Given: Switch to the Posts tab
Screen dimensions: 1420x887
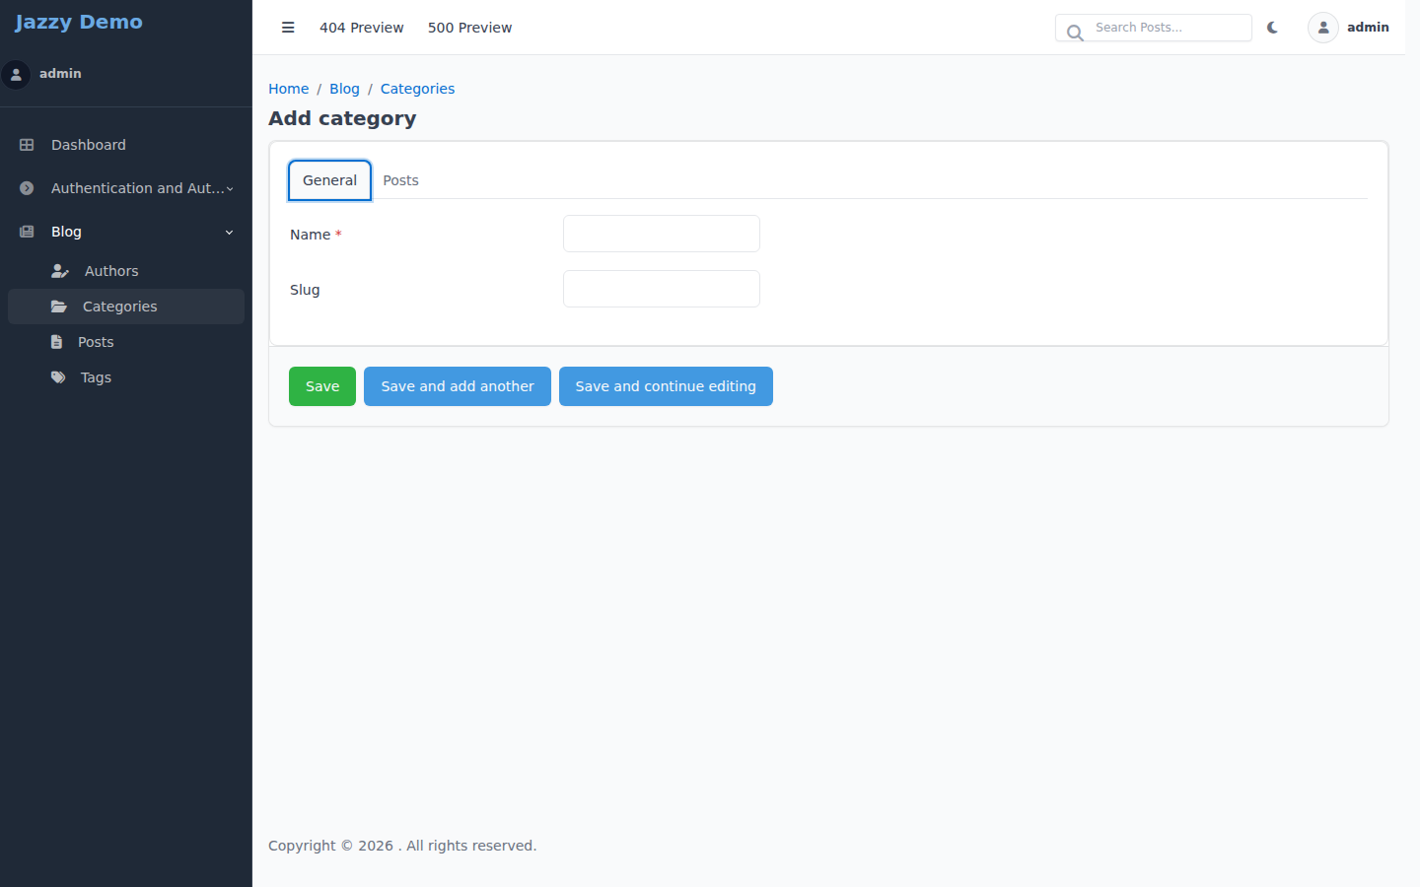Looking at the screenshot, I should (400, 180).
